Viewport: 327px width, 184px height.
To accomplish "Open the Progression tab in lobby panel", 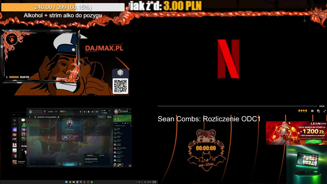I will (90, 155).
